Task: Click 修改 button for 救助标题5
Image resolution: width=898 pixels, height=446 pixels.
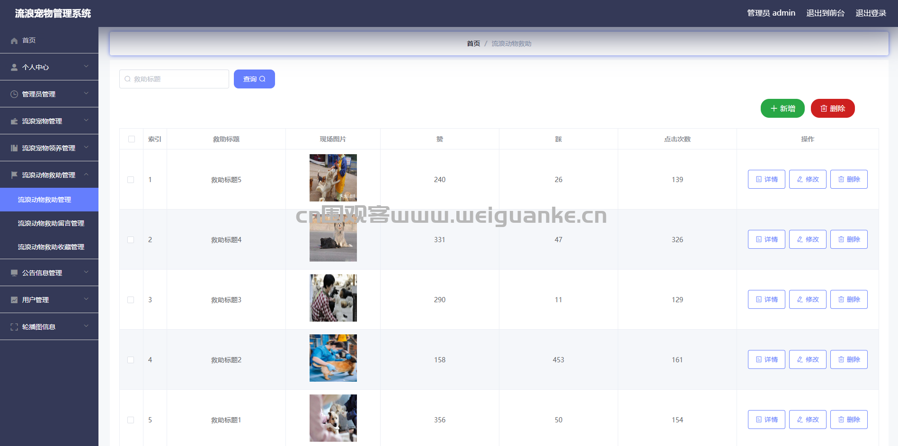Action: 808,179
